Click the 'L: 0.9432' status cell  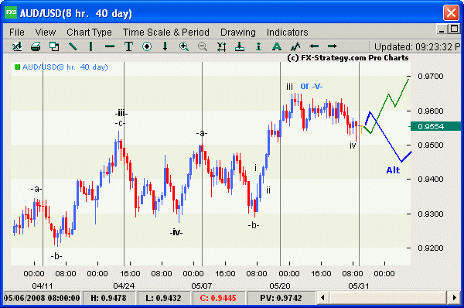[163, 298]
